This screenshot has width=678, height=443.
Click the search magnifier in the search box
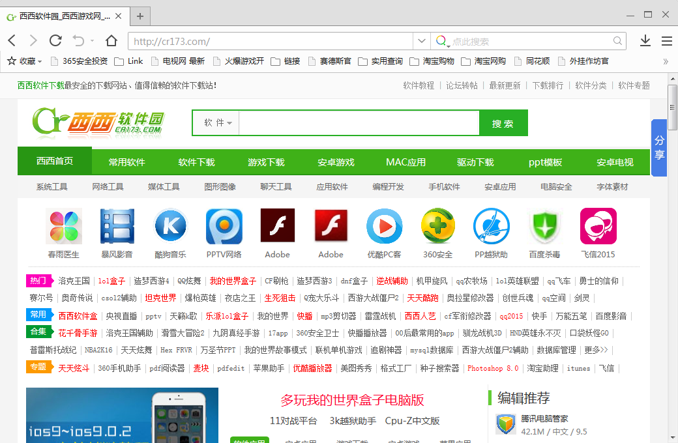point(617,41)
